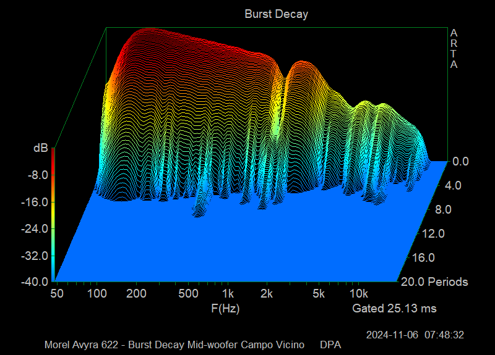Click the DPA label in caption
Viewport: 495px width, 355px height.
[x=330, y=345]
